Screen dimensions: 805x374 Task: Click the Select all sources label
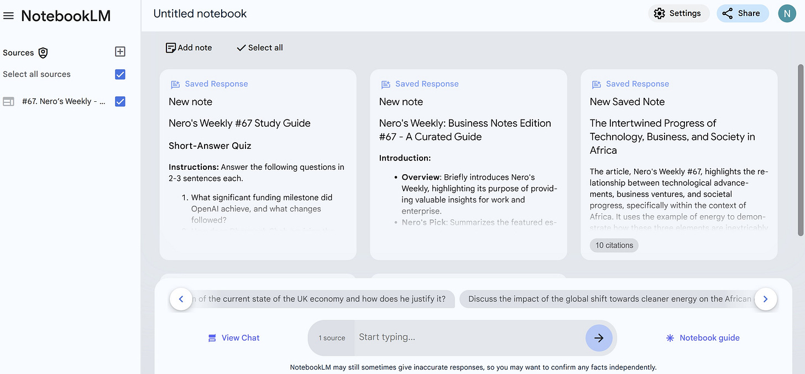pyautogui.click(x=36, y=74)
